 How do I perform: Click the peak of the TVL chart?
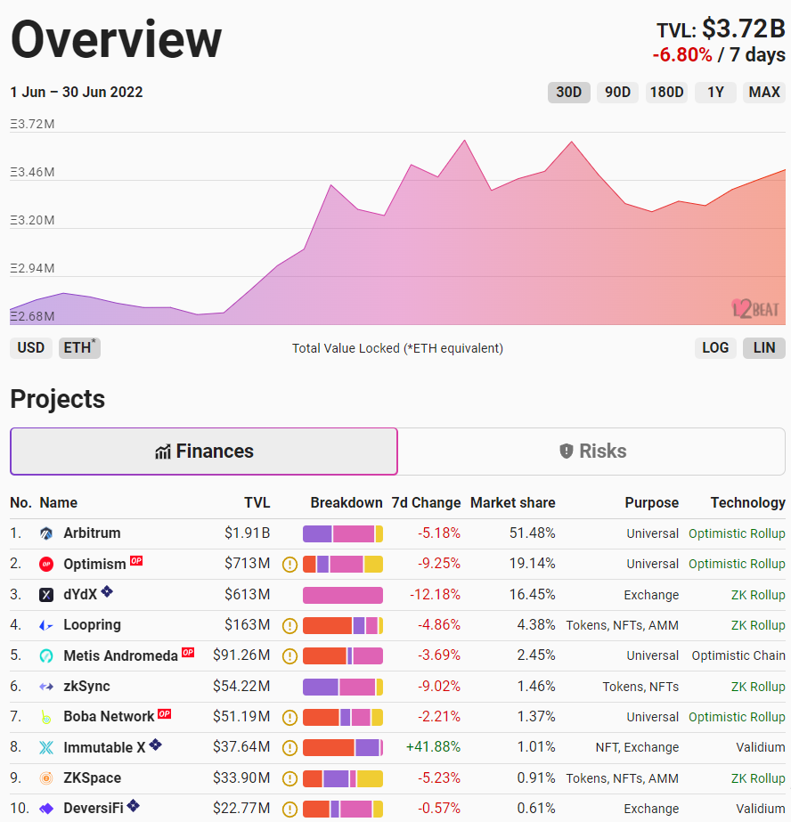(x=464, y=140)
